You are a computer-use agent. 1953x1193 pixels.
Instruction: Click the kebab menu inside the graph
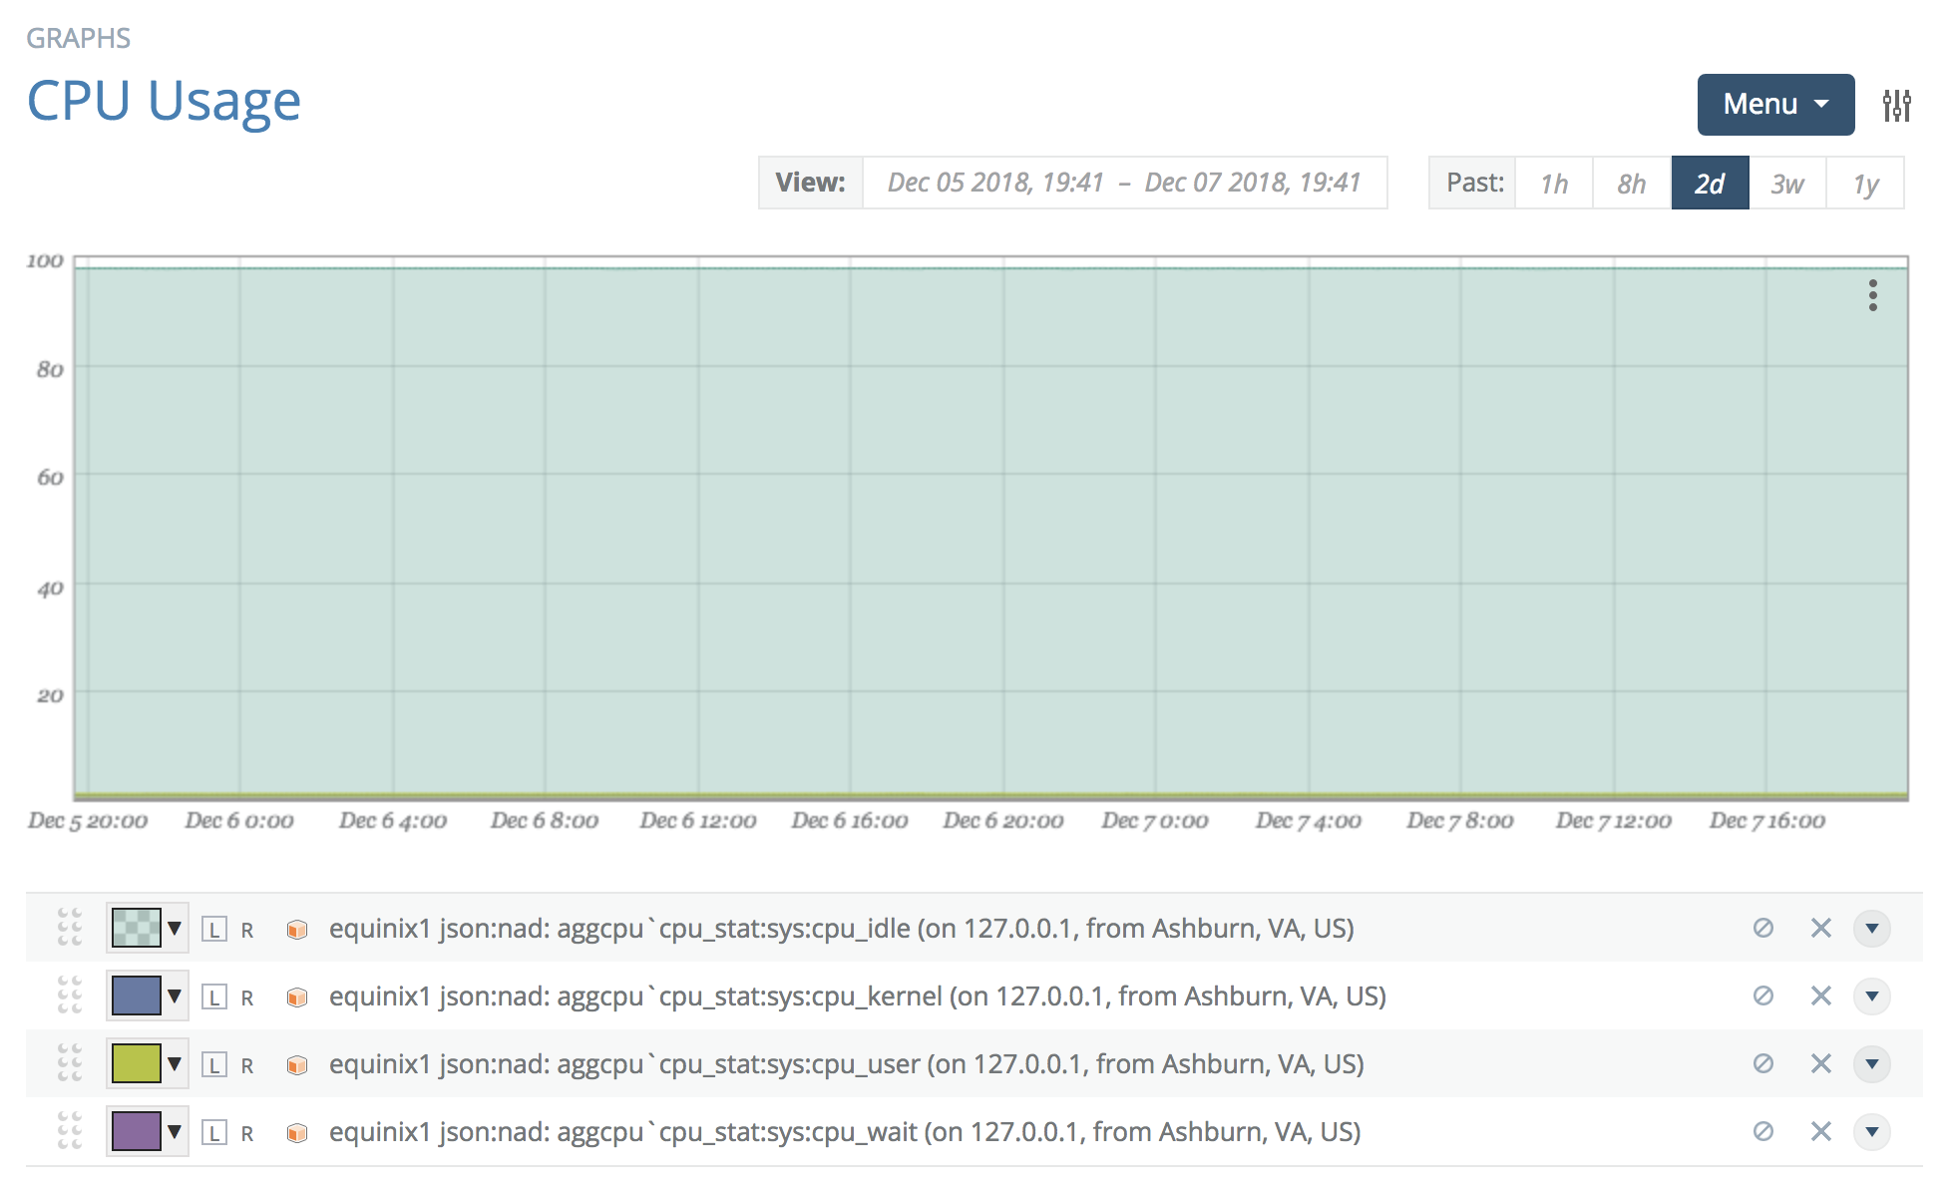tap(1872, 295)
